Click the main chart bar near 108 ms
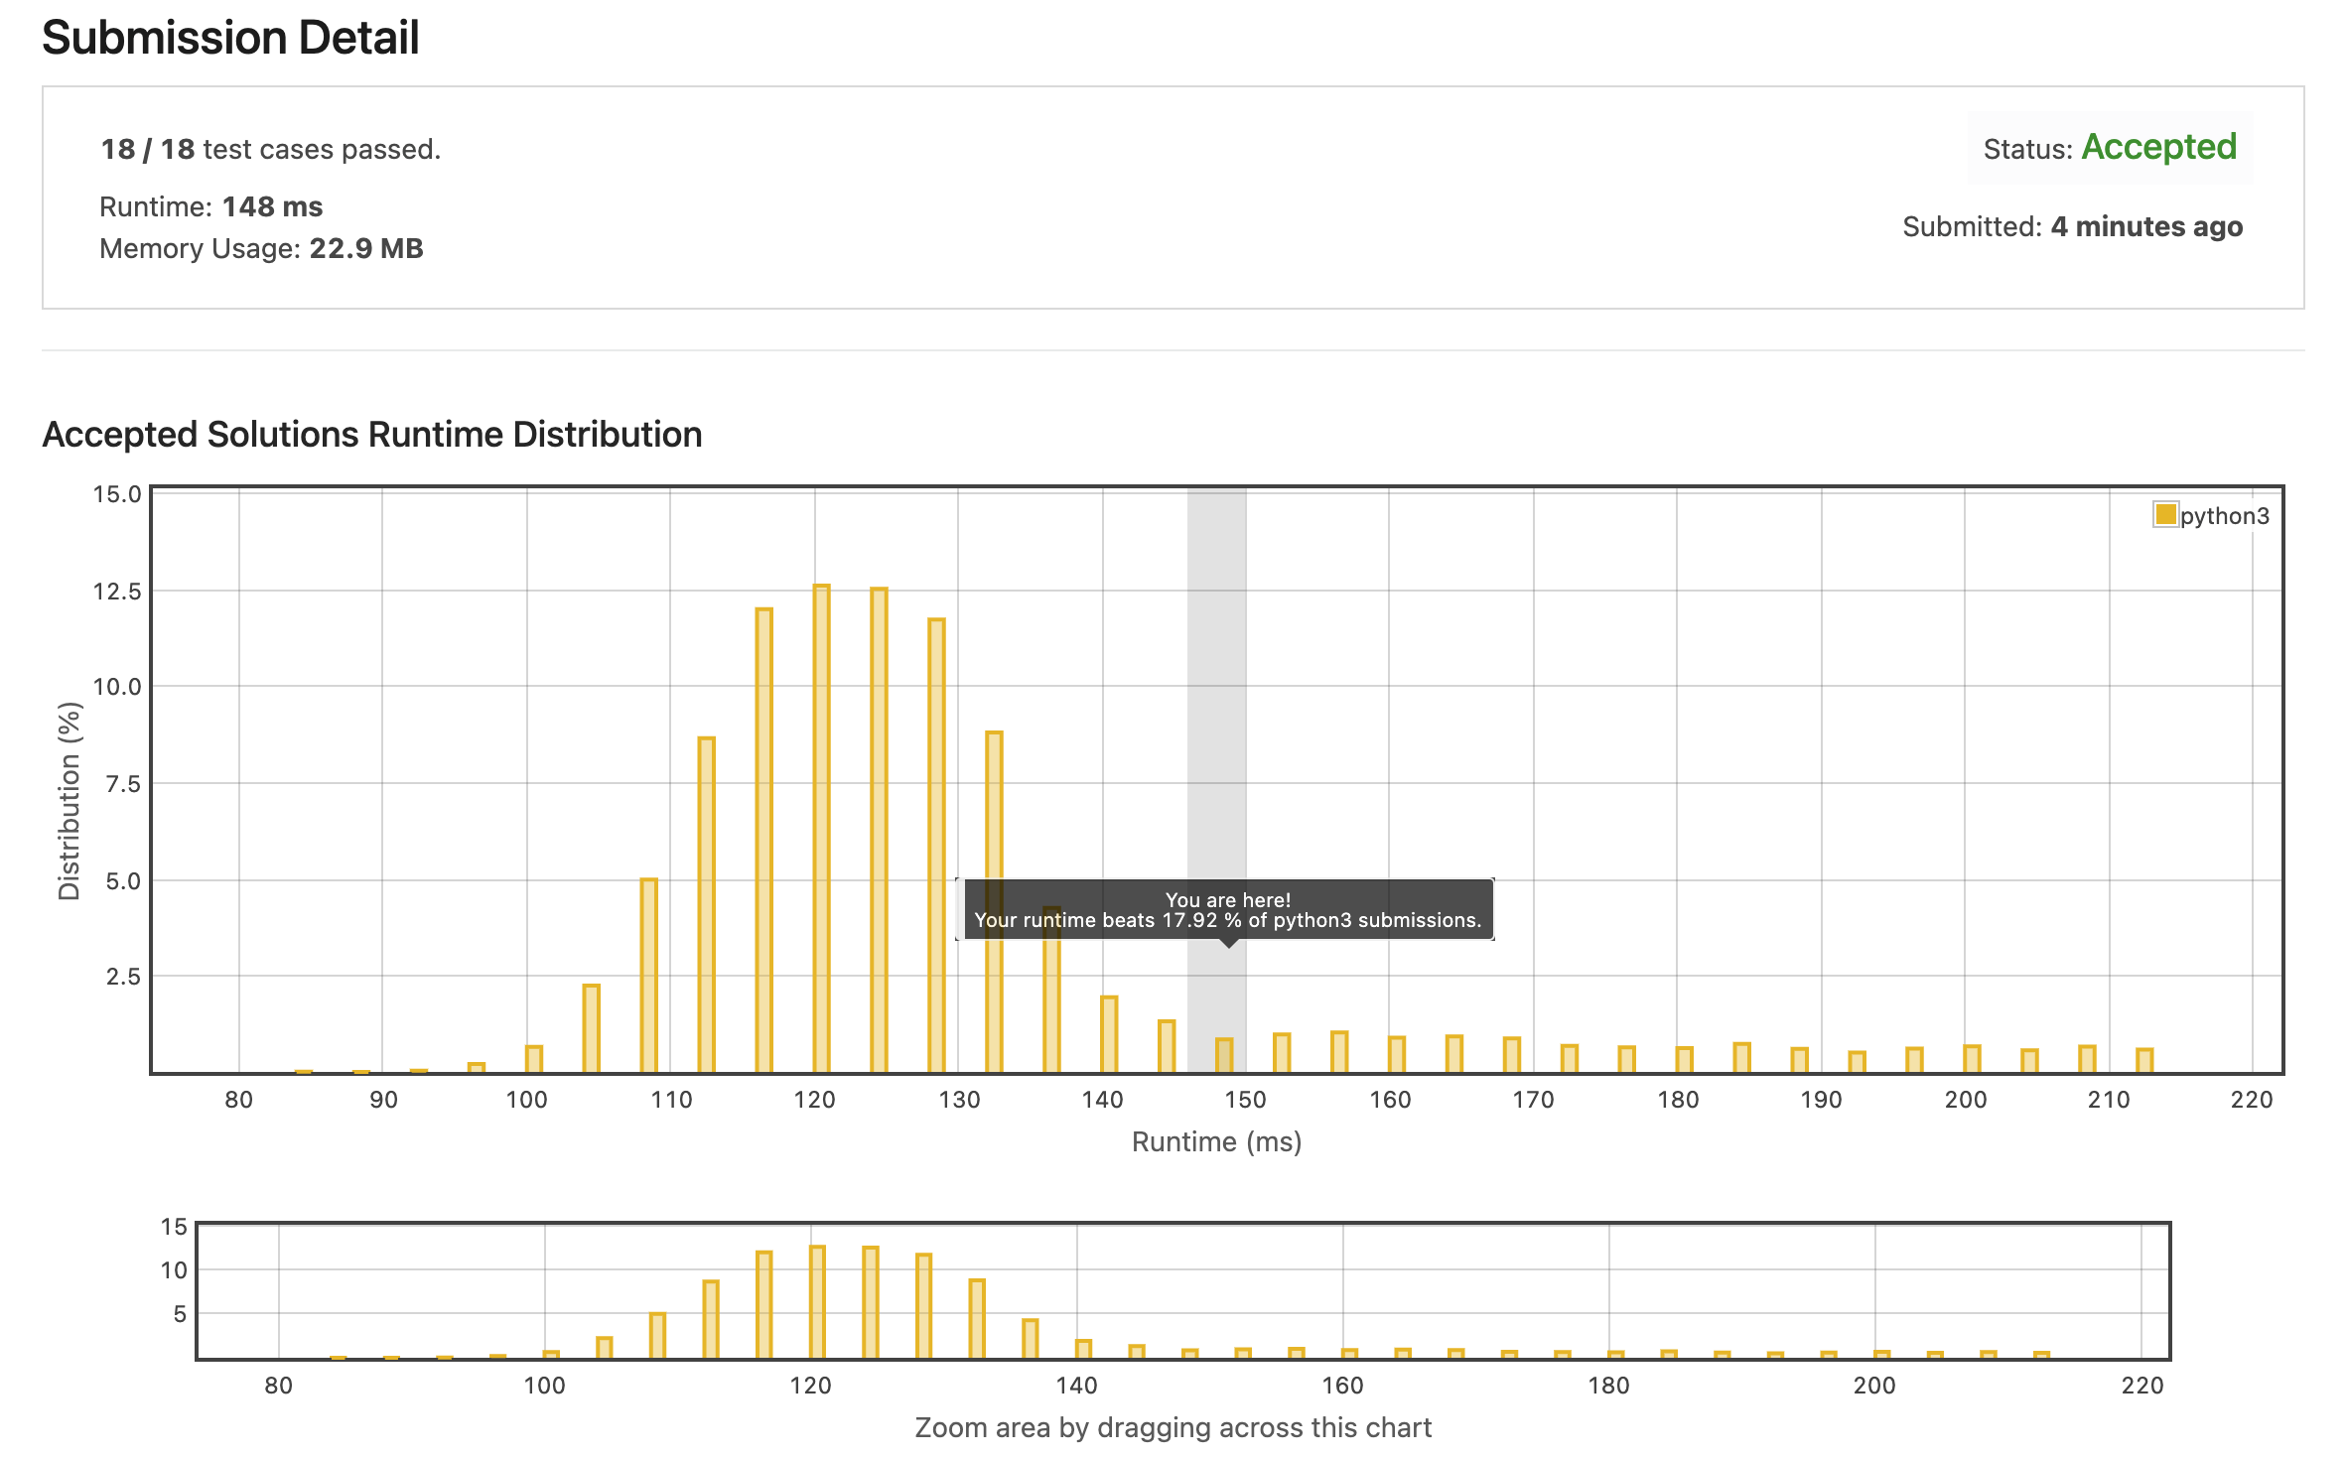This screenshot has height=1459, width=2347. [x=648, y=975]
